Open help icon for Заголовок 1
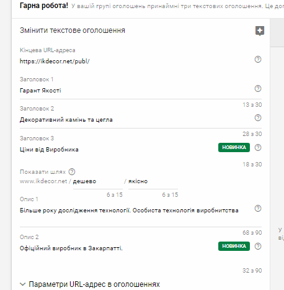 (x=258, y=89)
